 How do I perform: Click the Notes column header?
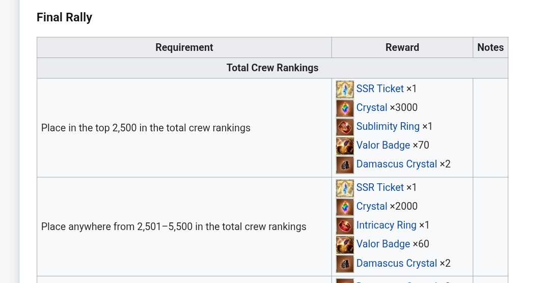(490, 47)
